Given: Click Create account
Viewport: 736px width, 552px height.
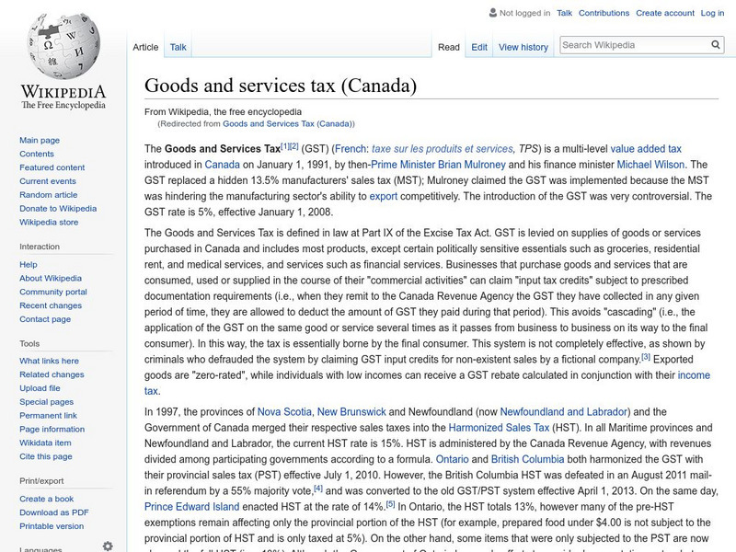Looking at the screenshot, I should pos(664,13).
